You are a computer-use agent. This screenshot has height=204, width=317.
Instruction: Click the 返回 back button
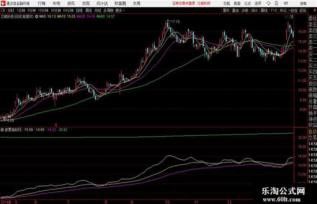tap(303, 10)
